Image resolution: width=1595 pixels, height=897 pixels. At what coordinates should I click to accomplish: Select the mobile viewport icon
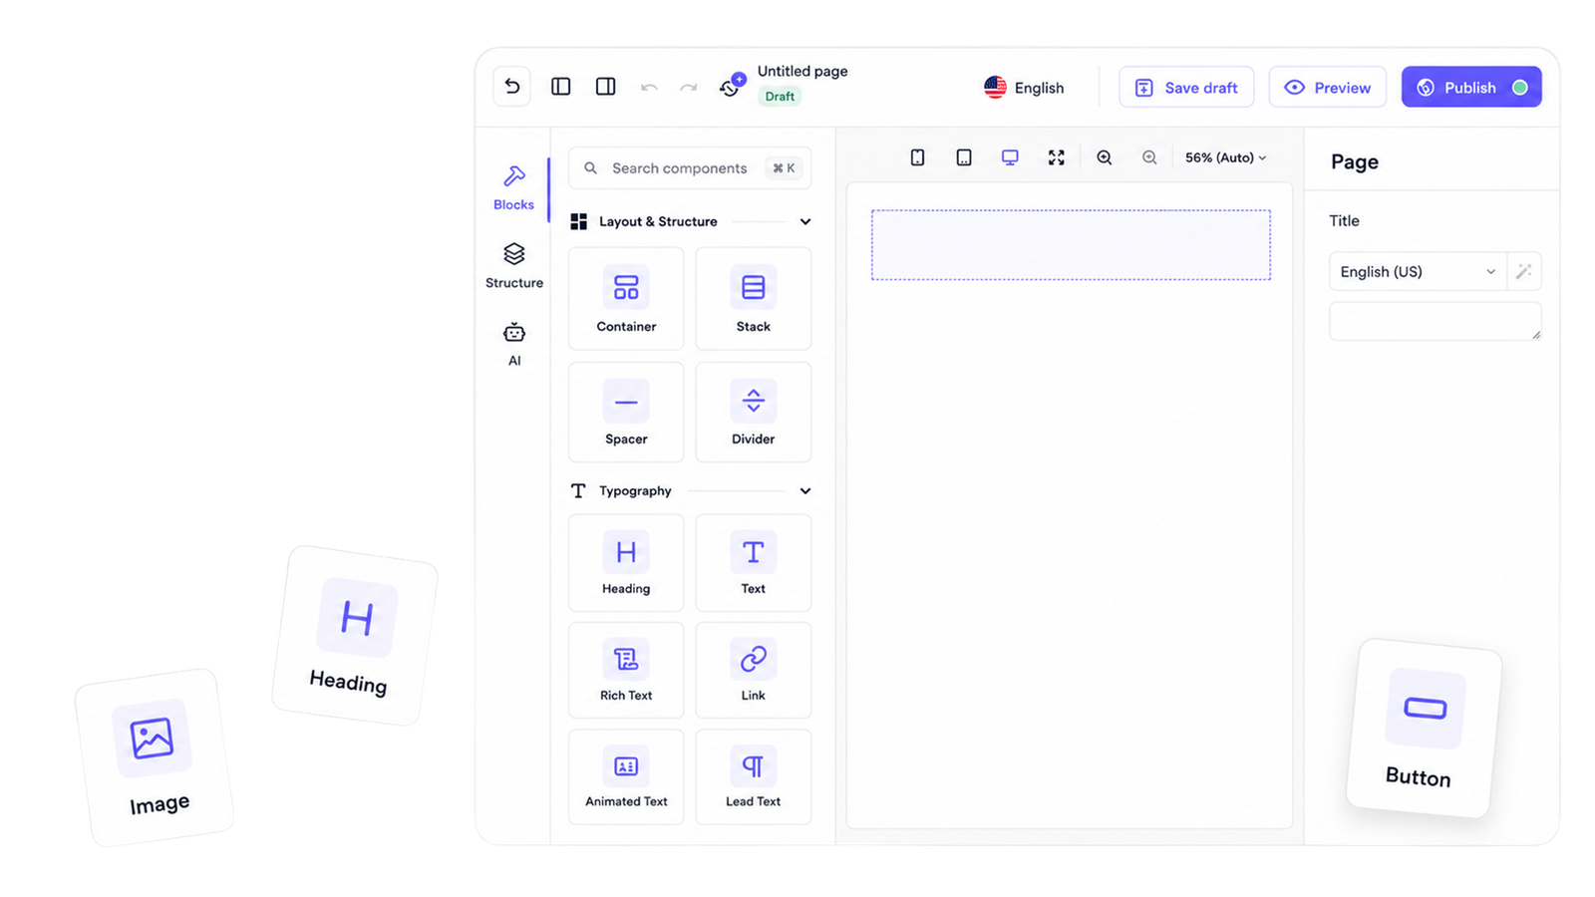917,157
